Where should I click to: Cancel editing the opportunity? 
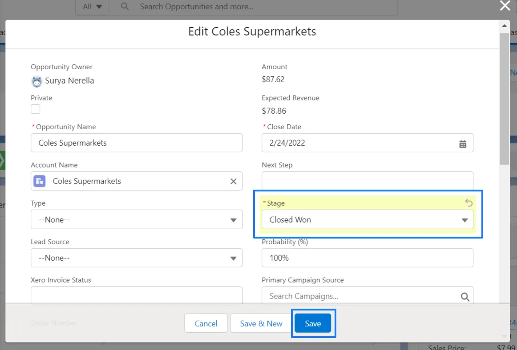tap(206, 323)
